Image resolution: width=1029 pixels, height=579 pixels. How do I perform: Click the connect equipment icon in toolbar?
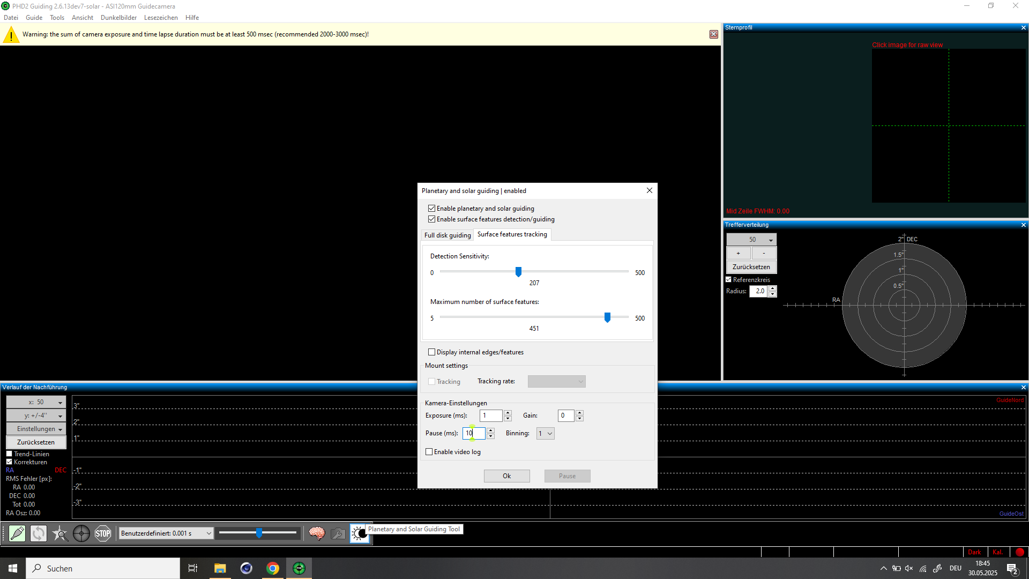[x=17, y=533]
